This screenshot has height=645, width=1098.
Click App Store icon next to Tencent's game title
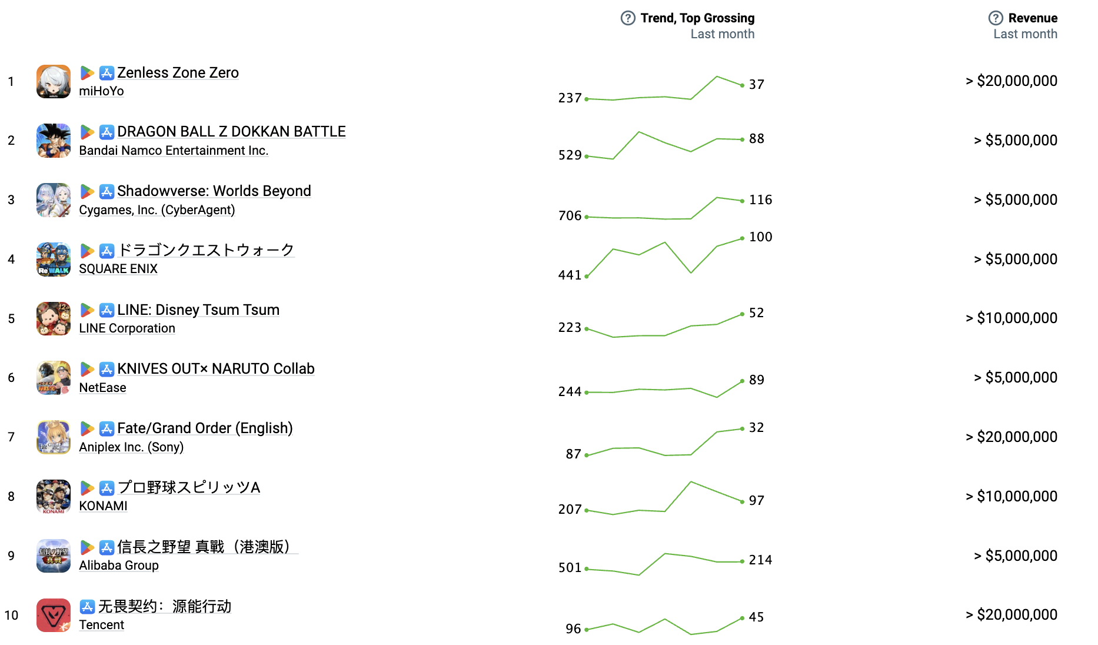pyautogui.click(x=87, y=607)
